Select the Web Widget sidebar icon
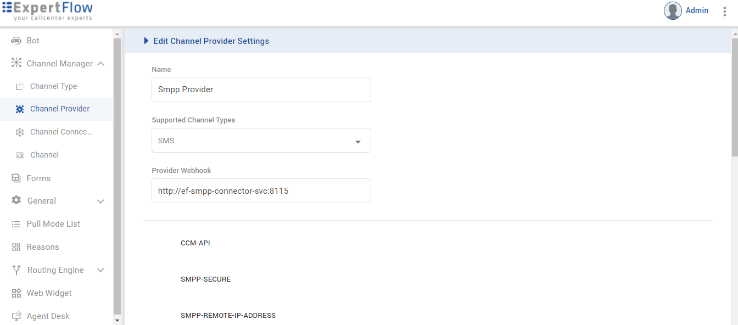Viewport: 738px width, 325px height. click(x=16, y=293)
